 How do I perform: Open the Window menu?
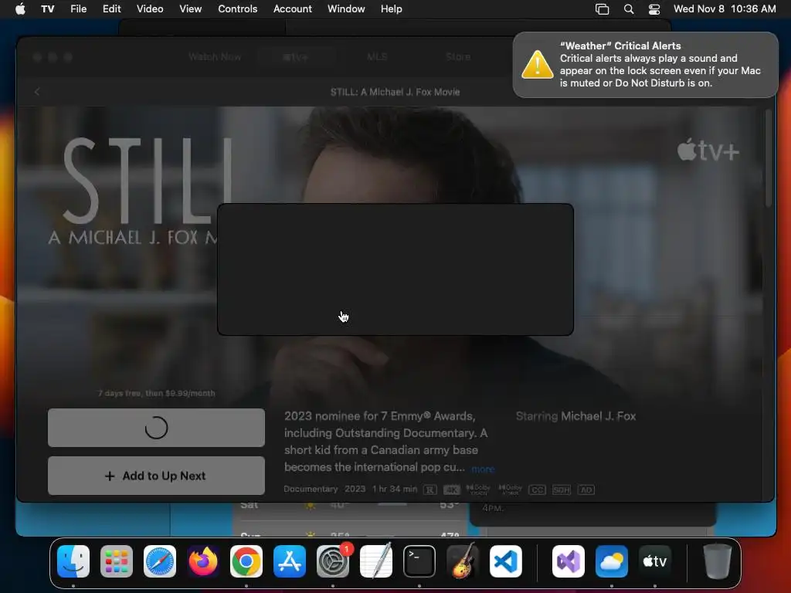(x=346, y=8)
